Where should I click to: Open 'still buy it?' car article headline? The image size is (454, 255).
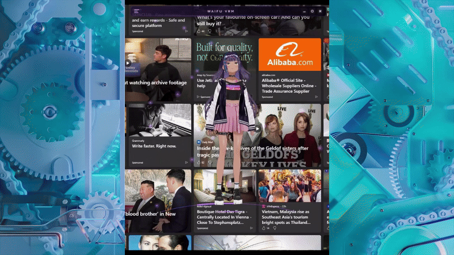[253, 20]
